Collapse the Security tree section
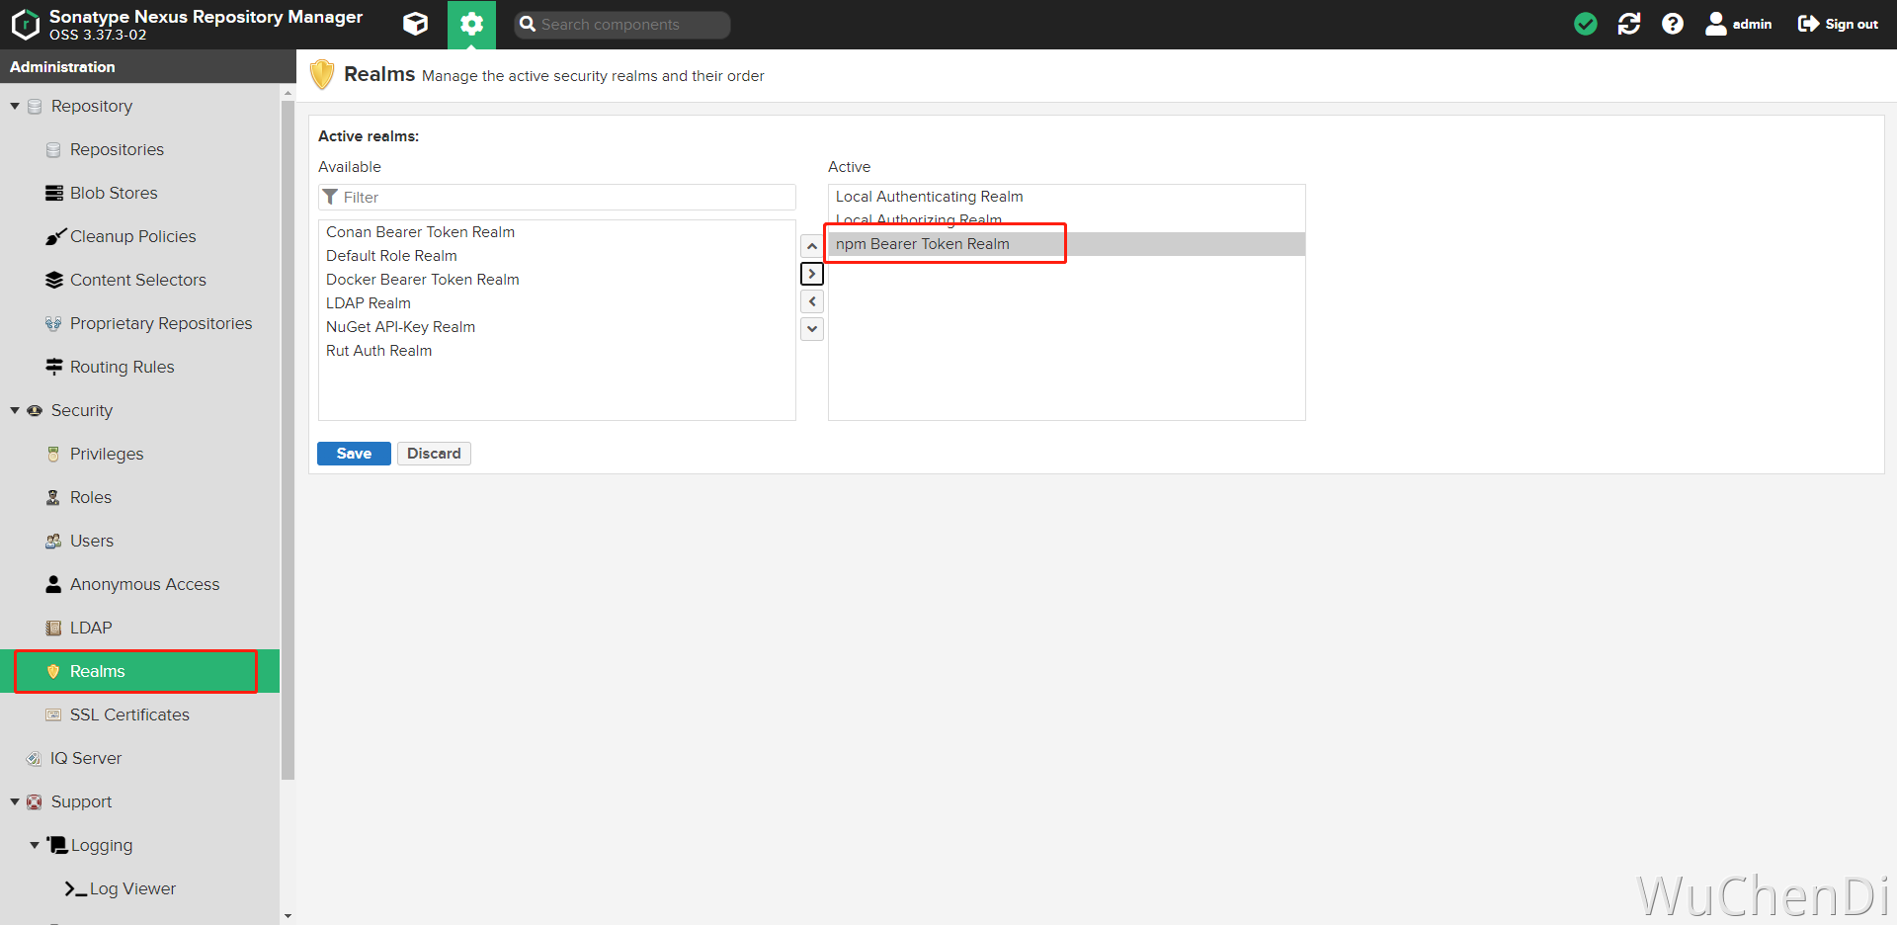This screenshot has height=925, width=1897. tap(15, 410)
